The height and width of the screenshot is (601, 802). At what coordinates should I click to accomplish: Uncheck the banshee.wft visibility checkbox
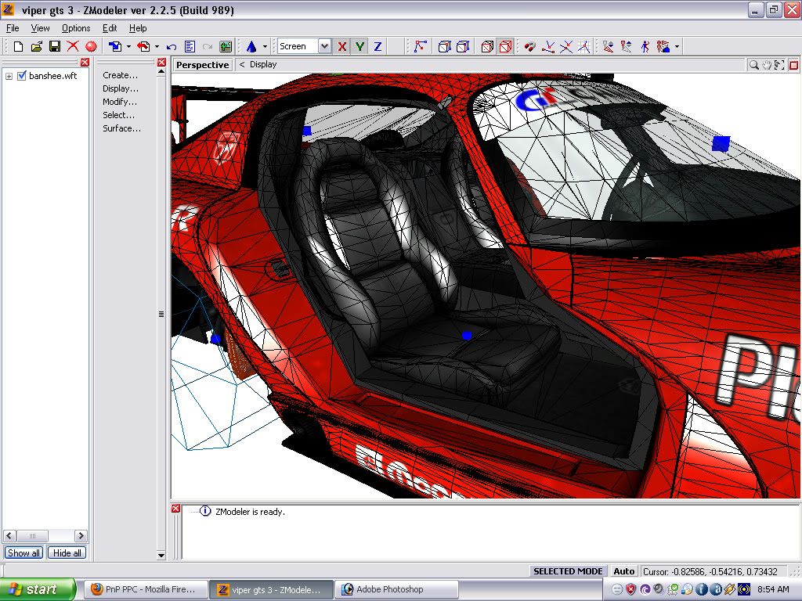tap(22, 76)
